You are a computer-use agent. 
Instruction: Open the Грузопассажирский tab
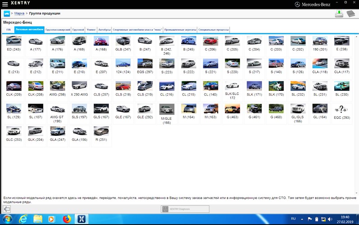click(58, 30)
